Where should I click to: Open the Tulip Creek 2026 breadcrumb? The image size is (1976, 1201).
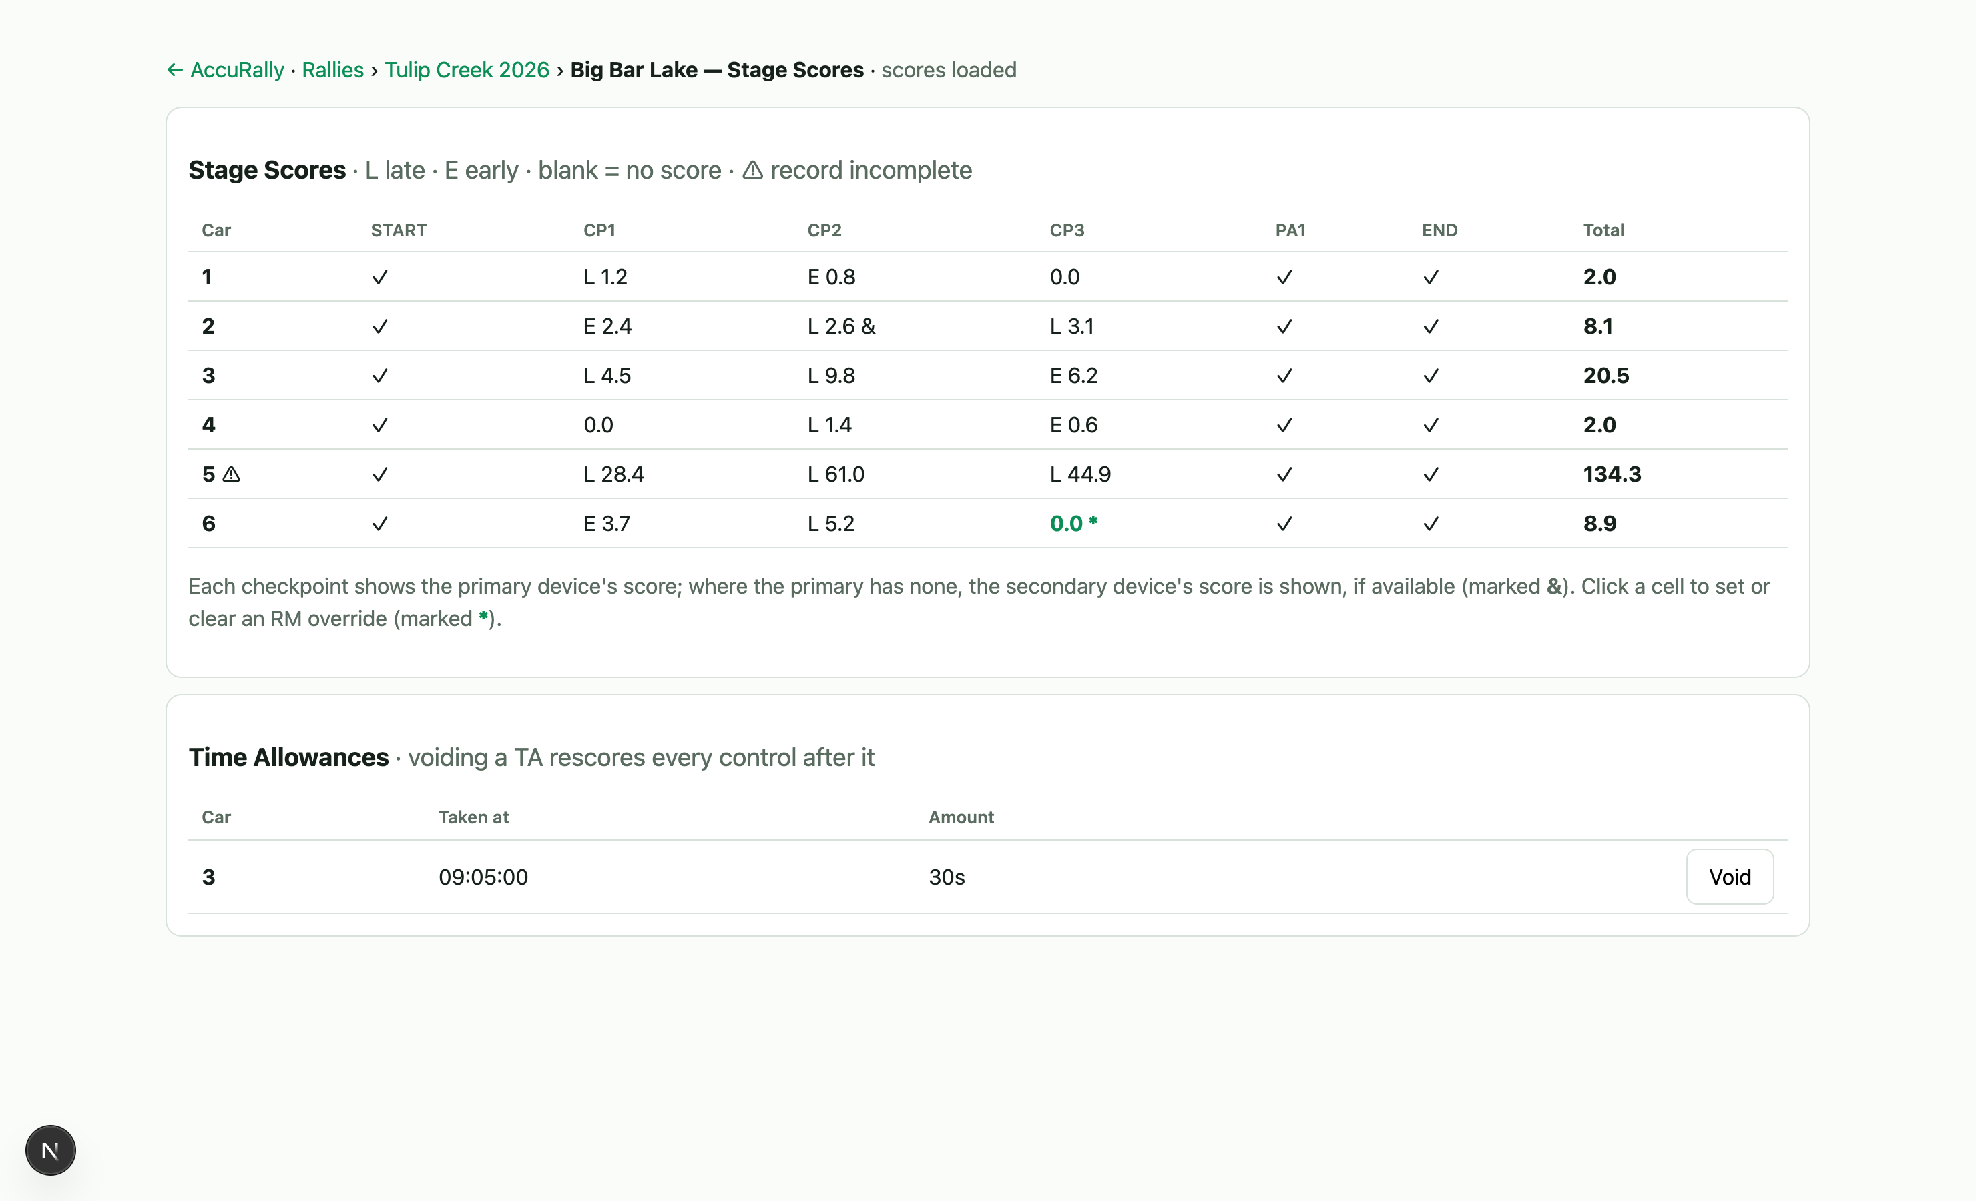(x=467, y=71)
